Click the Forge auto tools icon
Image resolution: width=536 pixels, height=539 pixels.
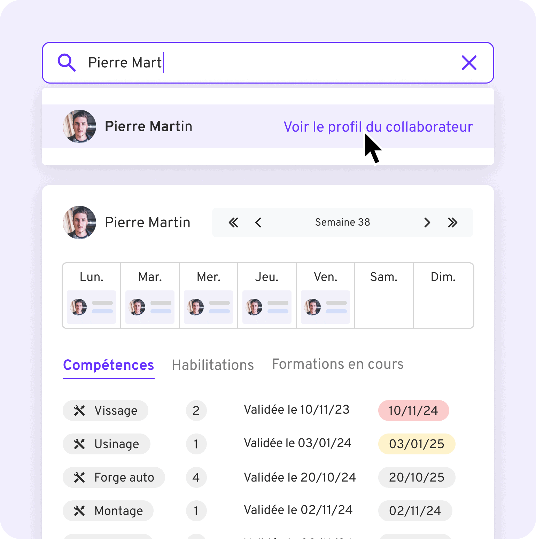pyautogui.click(x=79, y=477)
